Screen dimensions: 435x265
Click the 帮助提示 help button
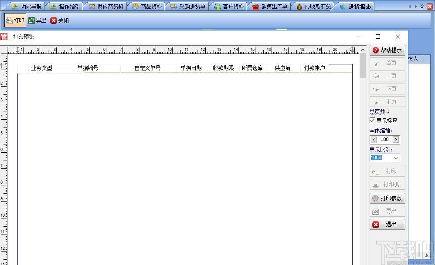pyautogui.click(x=387, y=50)
